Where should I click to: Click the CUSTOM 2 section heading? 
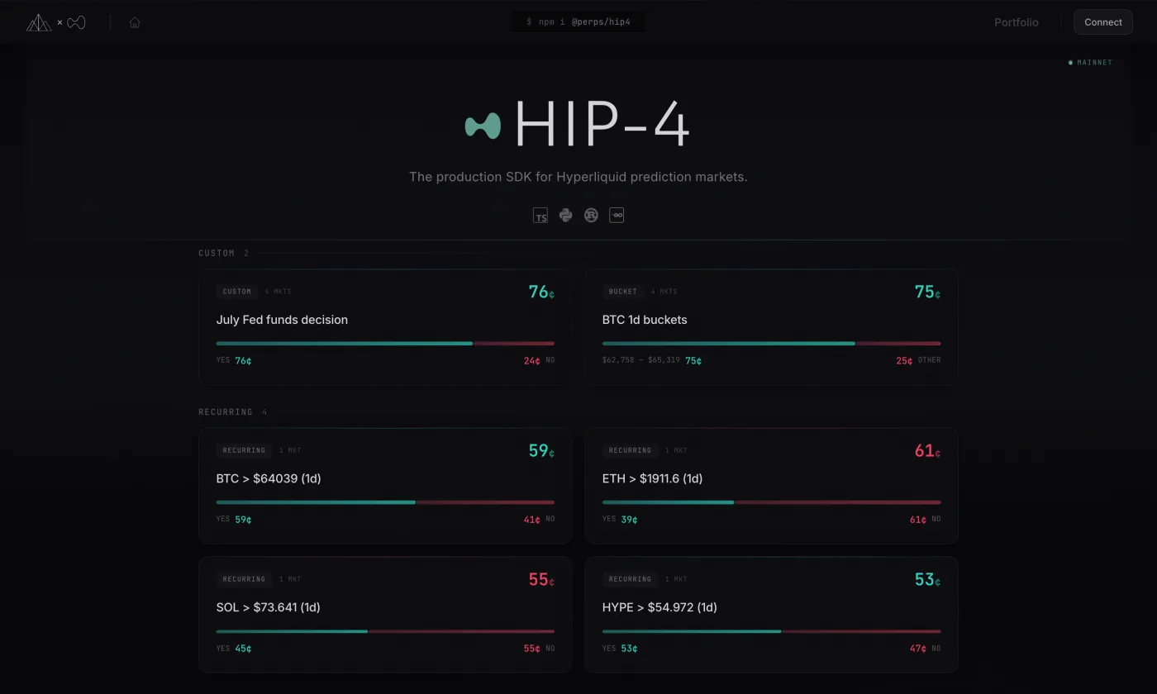[x=223, y=253]
